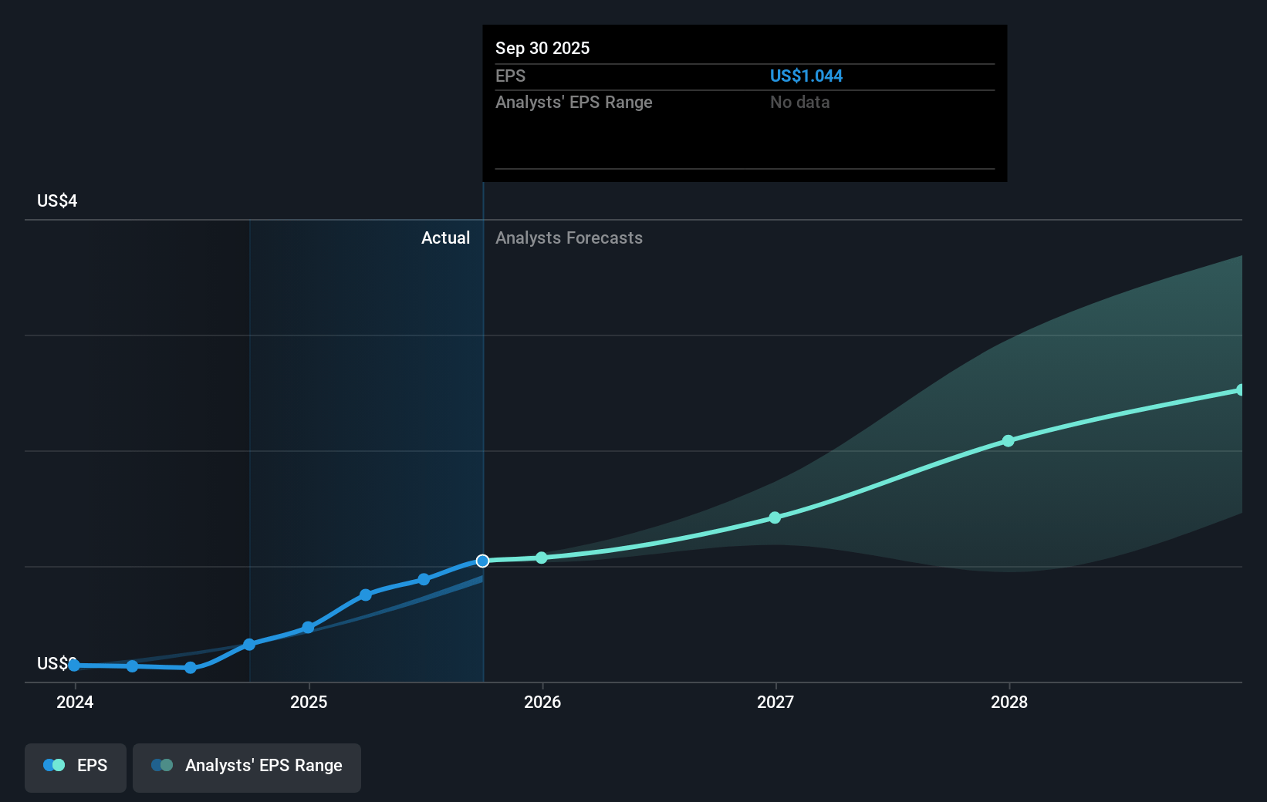Click the 2024 x-axis label

tap(75, 702)
